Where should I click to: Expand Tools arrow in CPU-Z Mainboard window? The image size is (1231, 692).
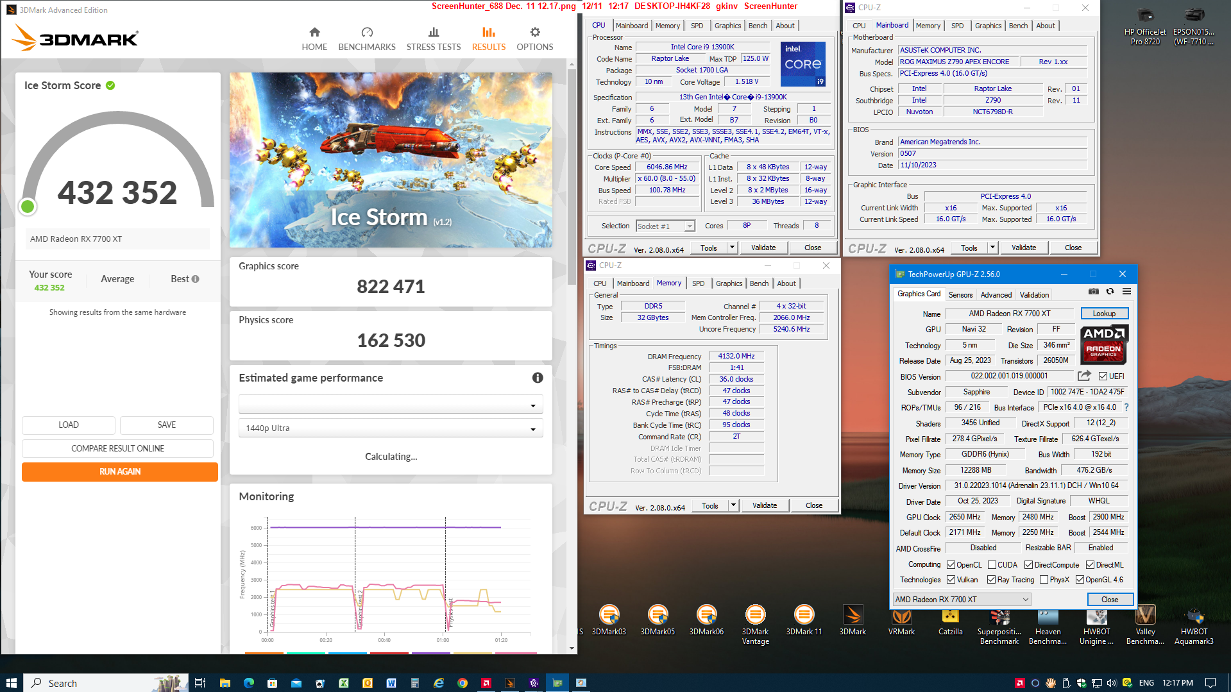[x=992, y=248]
